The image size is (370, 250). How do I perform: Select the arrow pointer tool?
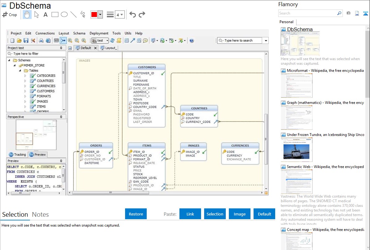[36, 14]
